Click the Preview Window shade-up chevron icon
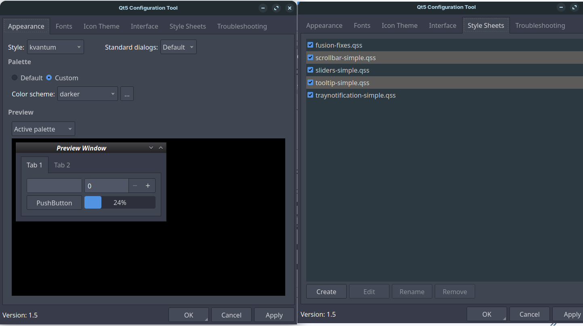This screenshot has width=583, height=326. [161, 148]
